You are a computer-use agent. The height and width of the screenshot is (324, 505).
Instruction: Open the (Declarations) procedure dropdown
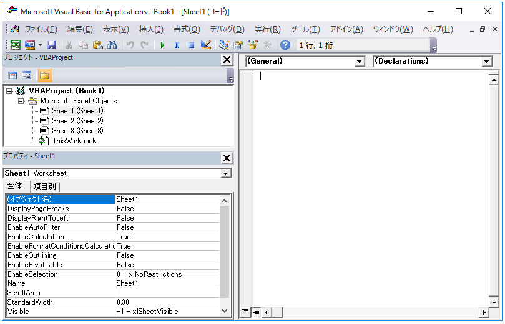coord(487,62)
